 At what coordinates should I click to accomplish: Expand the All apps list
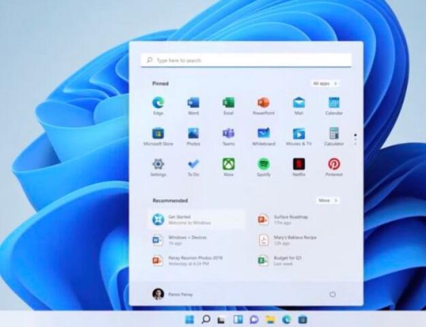(325, 84)
